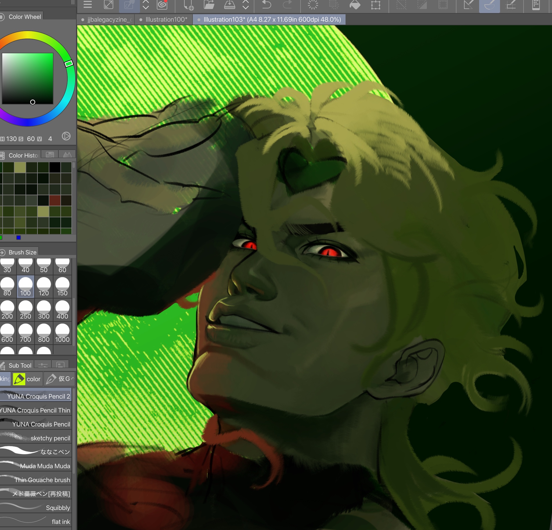
Task: Expand the chevron arrows next to Save icon
Action: click(x=246, y=5)
